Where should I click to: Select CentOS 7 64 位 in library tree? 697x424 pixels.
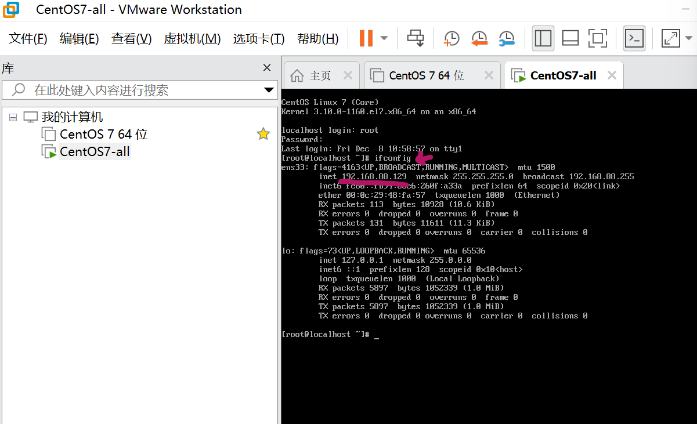pos(104,135)
